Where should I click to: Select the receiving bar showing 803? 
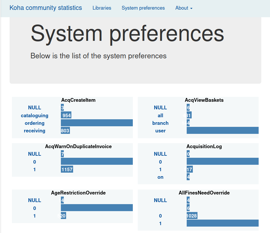pyautogui.click(x=65, y=130)
